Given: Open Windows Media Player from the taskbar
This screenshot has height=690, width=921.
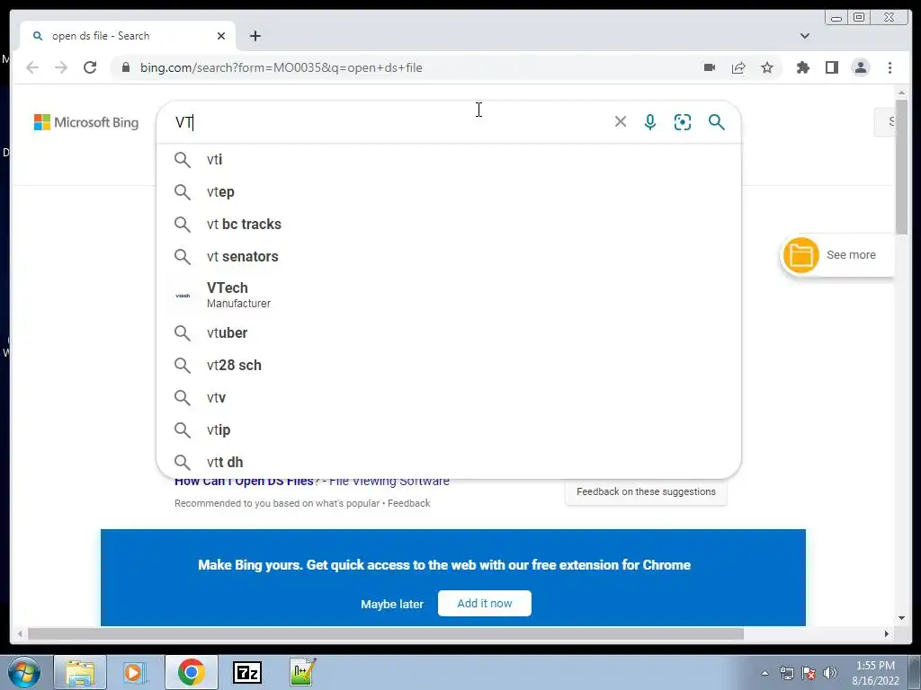Looking at the screenshot, I should click(135, 672).
